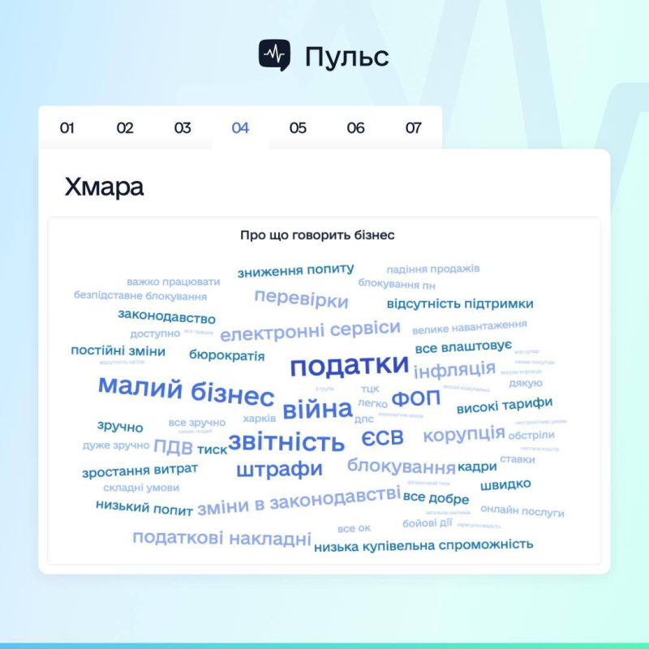Image resolution: width=649 pixels, height=649 pixels.
Task: Switch to tab 01
Action: pyautogui.click(x=67, y=128)
